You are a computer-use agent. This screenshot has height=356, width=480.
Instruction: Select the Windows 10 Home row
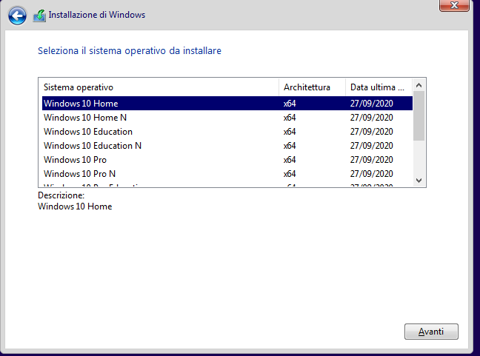[227, 104]
